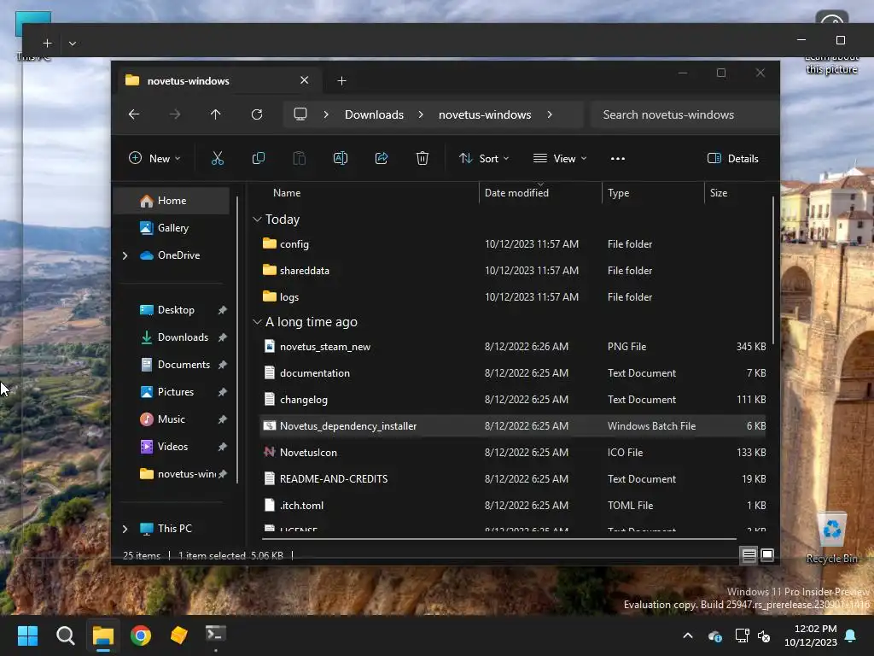Image resolution: width=874 pixels, height=656 pixels.
Task: Open tab list dropdown in background window
Action: pos(73,43)
